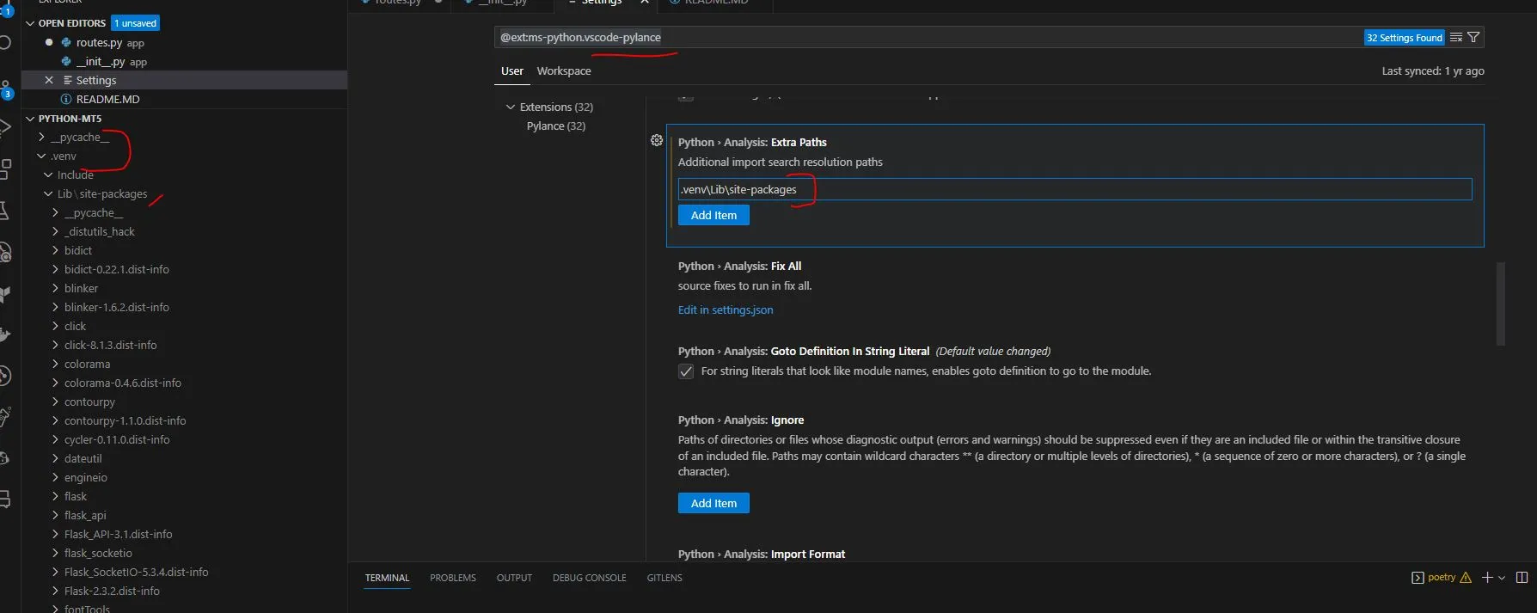
Task: Open Source Control with badge 3
Action: (x=5, y=89)
